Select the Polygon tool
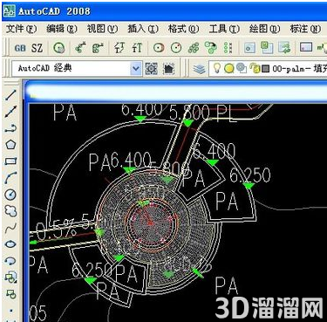This screenshot has height=322, width=327. pos(10,145)
